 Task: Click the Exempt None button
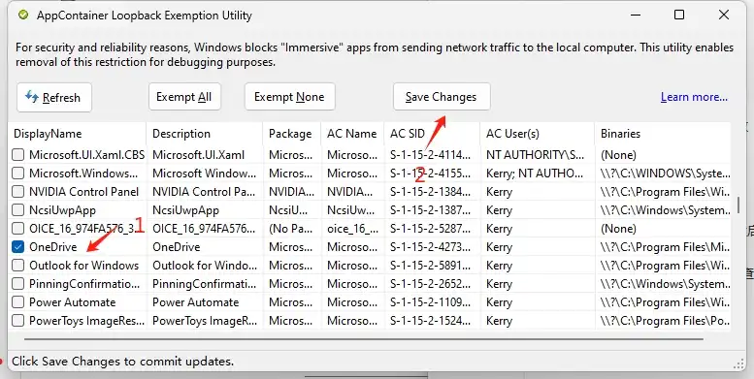289,97
